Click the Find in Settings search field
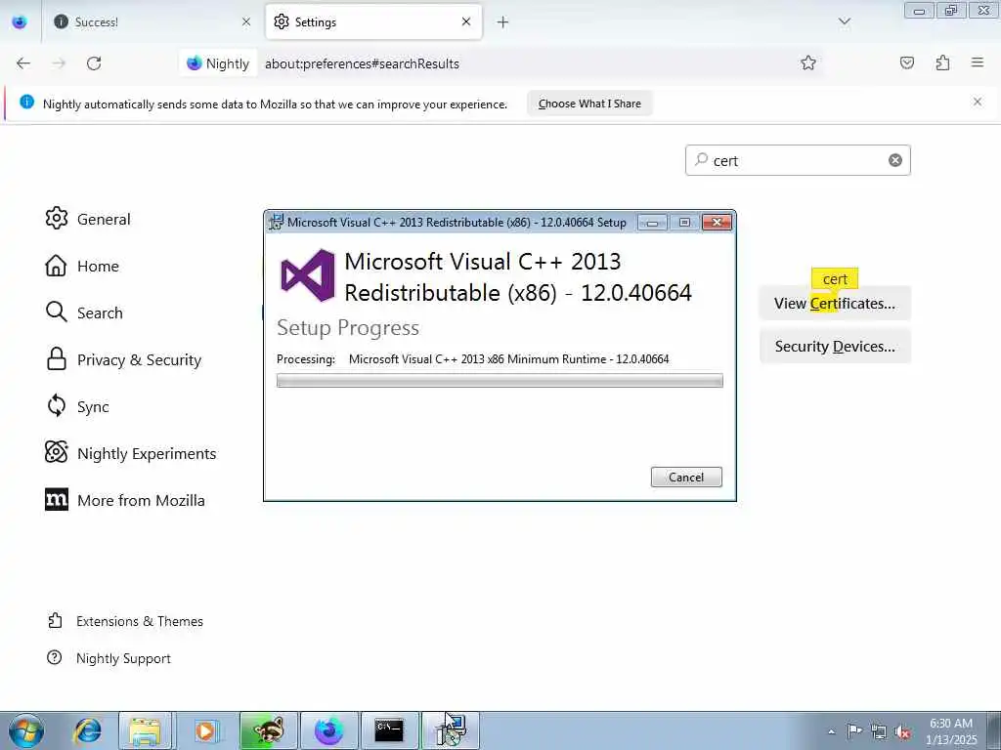Screen dimensions: 1001x750 pos(798,160)
